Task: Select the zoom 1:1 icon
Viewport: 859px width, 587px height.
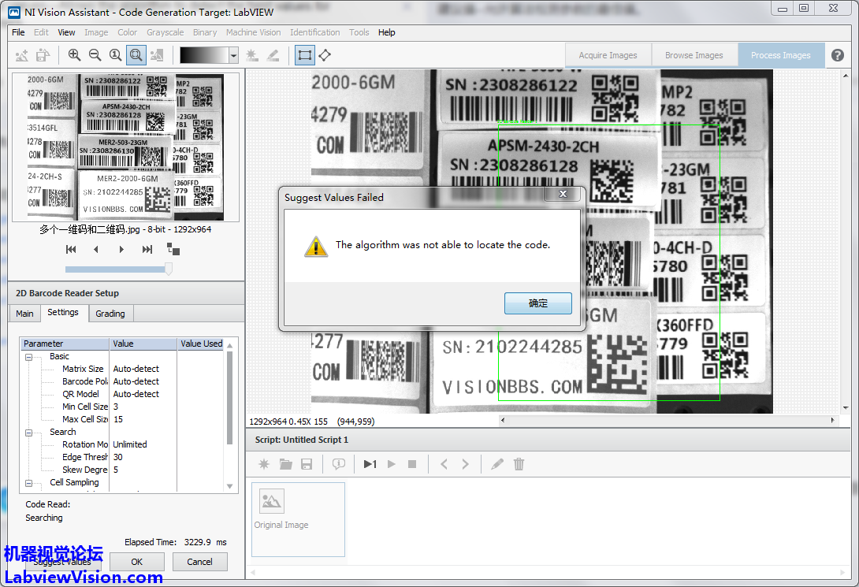Action: [115, 55]
